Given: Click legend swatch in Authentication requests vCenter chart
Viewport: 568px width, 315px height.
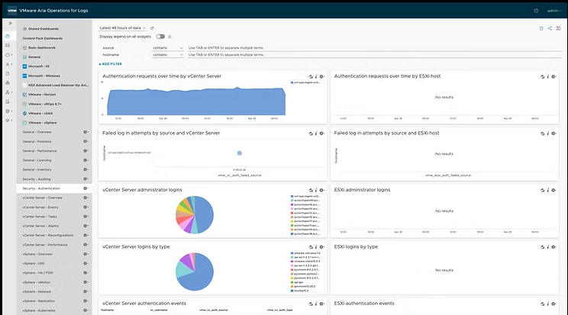Looking at the screenshot, I should click(292, 83).
